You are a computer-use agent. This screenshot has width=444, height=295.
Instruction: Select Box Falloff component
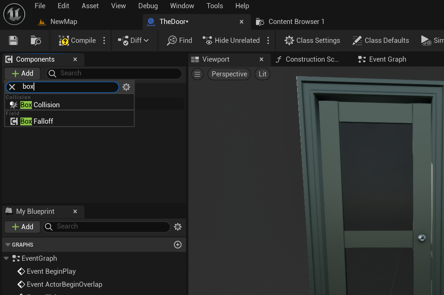(x=69, y=121)
